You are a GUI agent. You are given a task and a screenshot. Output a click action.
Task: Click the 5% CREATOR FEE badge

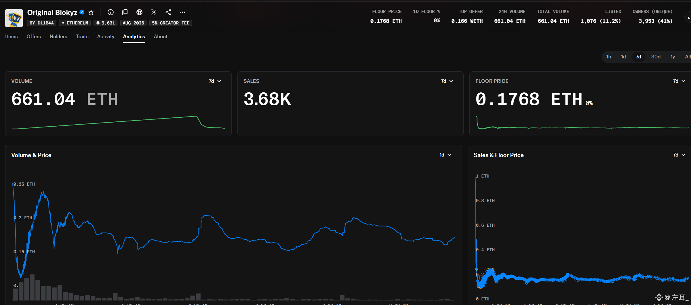(x=171, y=23)
